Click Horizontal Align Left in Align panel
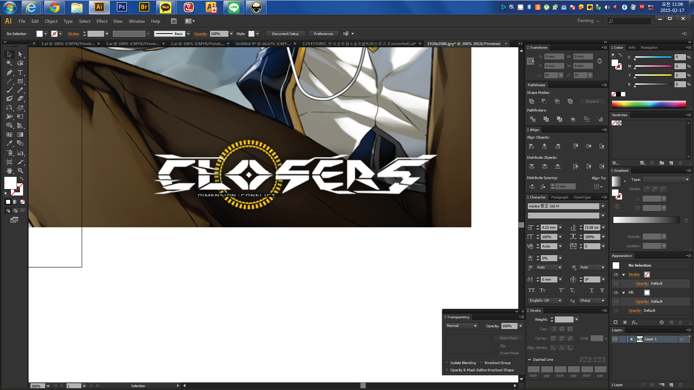Screen dimensions: 694x390 point(531,146)
